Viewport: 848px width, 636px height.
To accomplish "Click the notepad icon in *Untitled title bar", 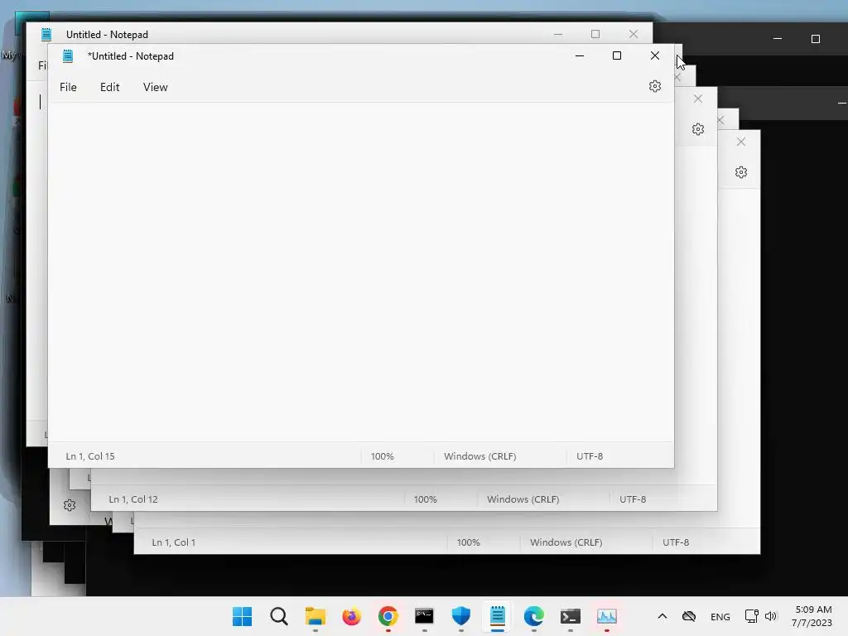I will (x=68, y=55).
